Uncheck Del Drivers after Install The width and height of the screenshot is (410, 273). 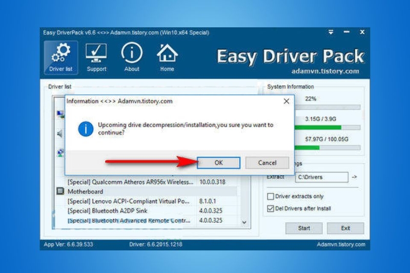pos(271,208)
